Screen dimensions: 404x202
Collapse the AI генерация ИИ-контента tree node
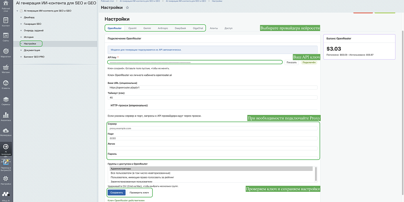coord(17,11)
